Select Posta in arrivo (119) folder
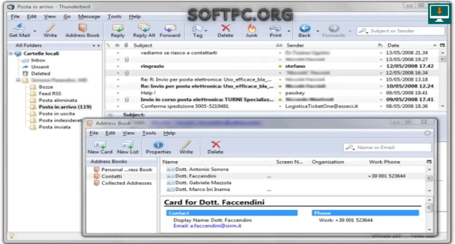Screen dimensions: 455x244 (x=65, y=107)
